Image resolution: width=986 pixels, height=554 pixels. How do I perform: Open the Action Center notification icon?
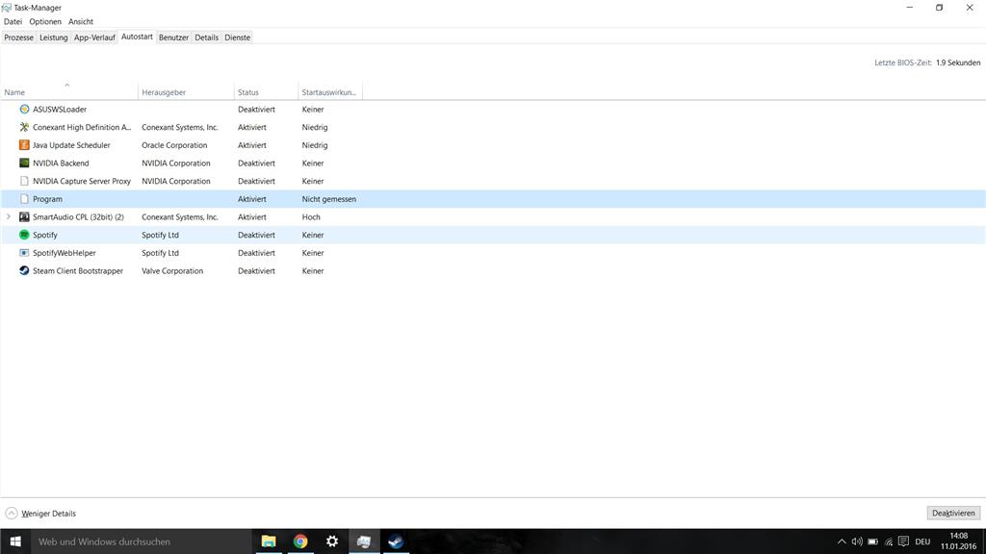903,541
